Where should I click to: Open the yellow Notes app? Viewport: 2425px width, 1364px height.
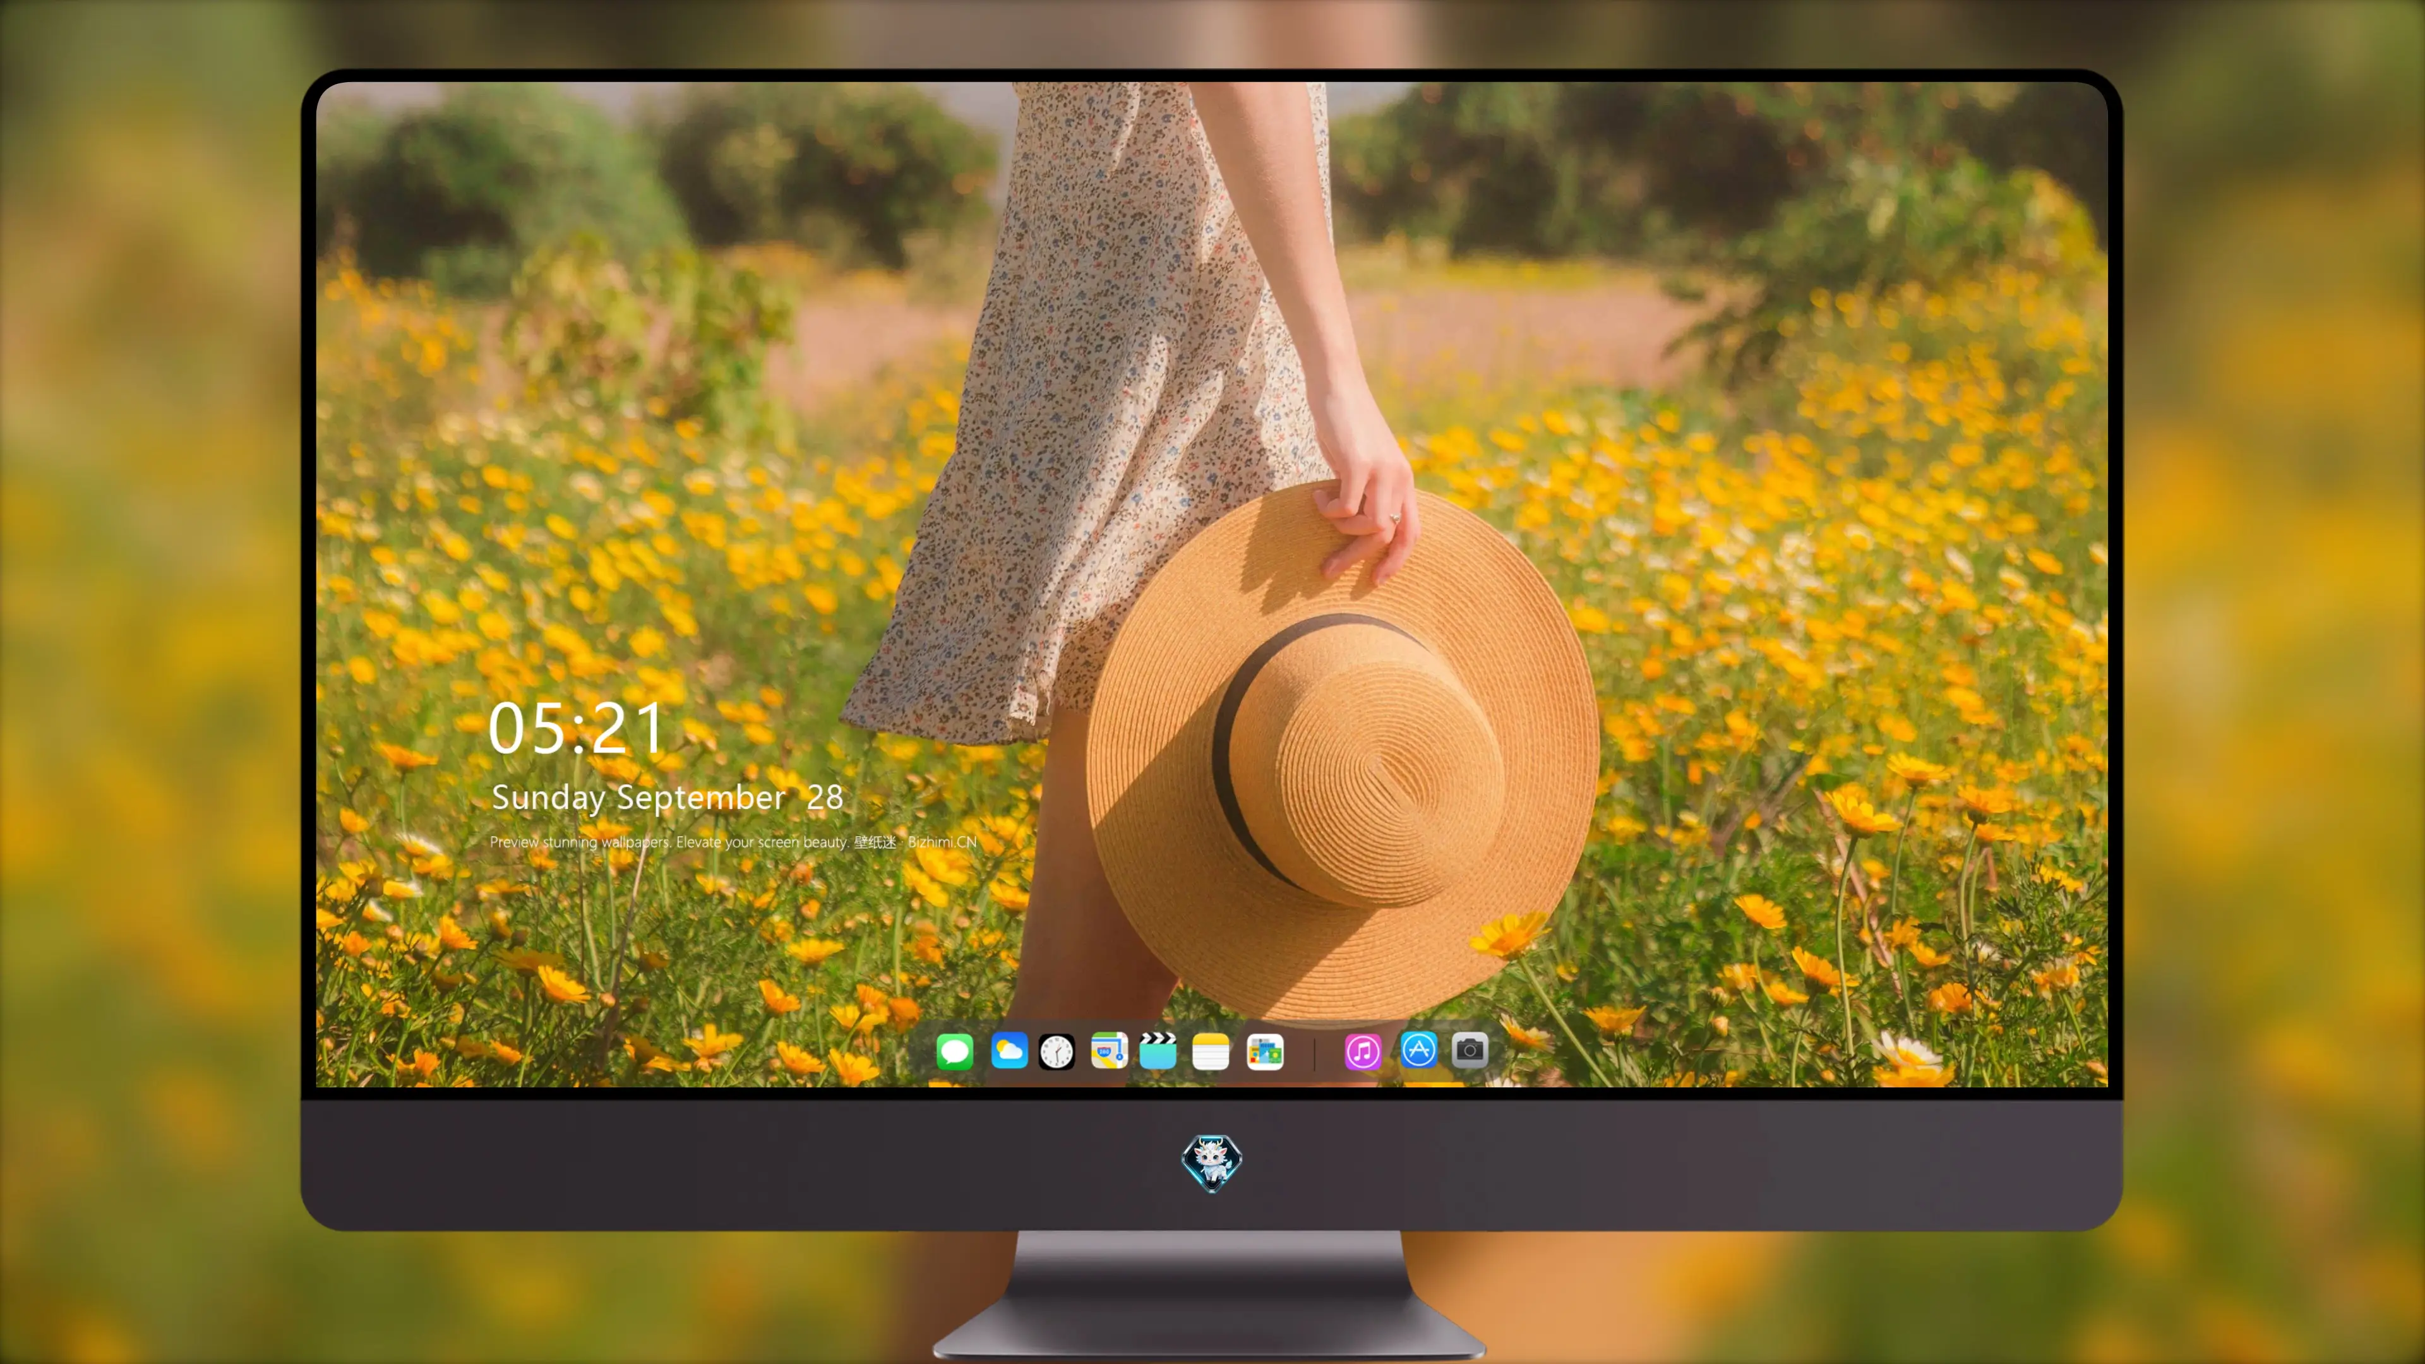pyautogui.click(x=1211, y=1051)
